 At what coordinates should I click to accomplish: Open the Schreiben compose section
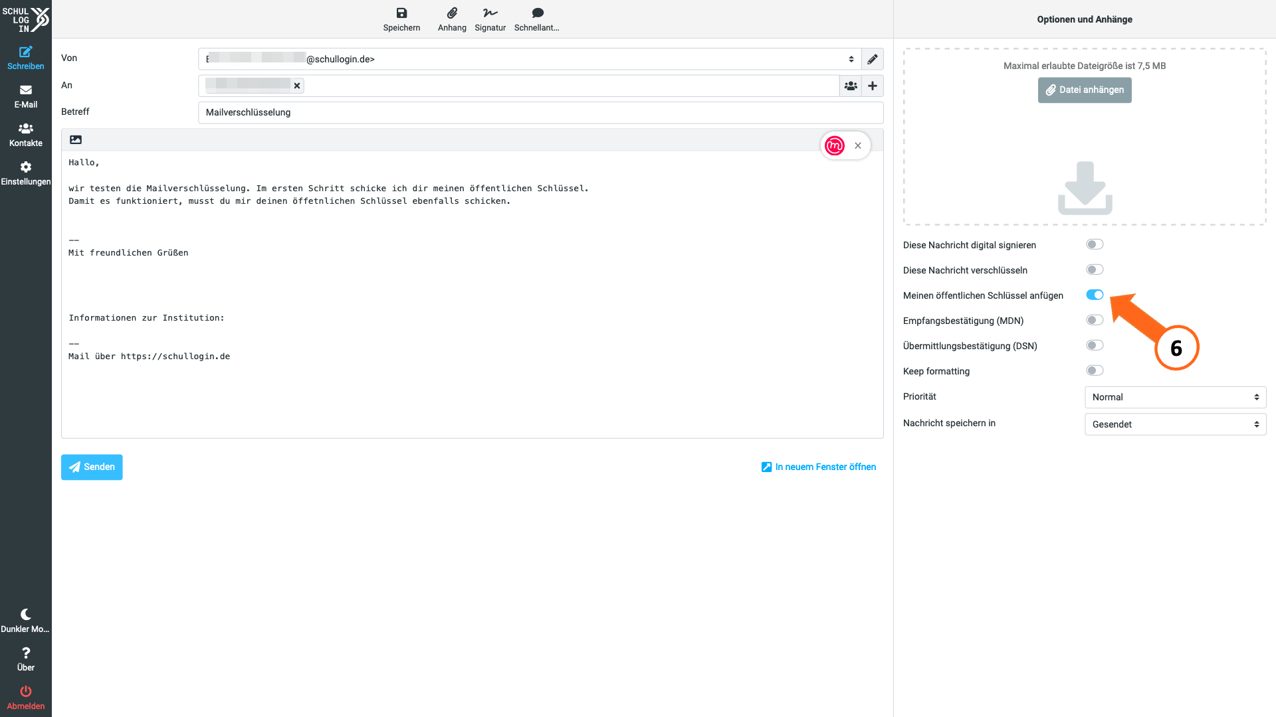coord(26,58)
